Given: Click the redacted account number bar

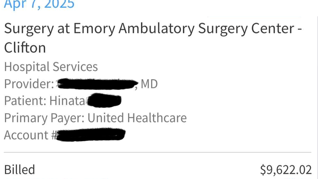Looking at the screenshot, I should [x=91, y=134].
